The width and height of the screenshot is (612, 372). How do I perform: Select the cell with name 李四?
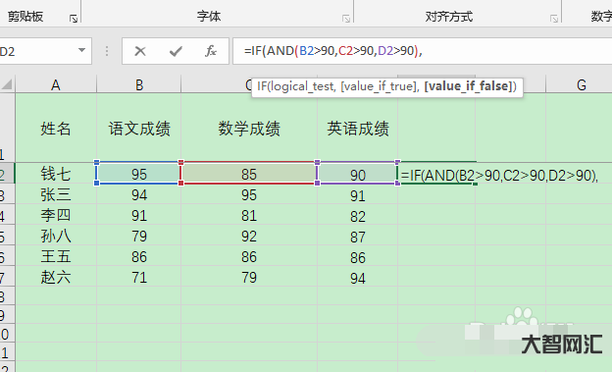56,215
